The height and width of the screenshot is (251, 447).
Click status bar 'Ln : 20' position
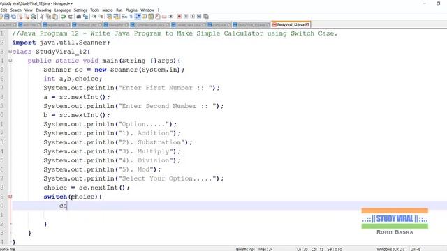click(x=302, y=249)
